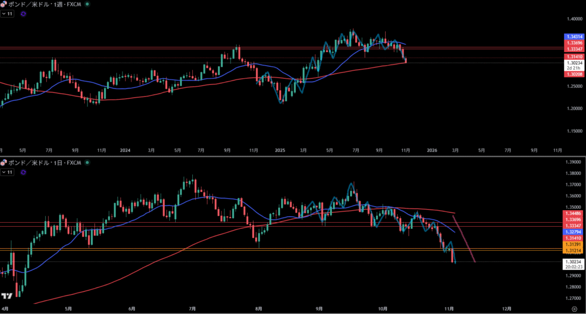This screenshot has height=314, width=586.
Task: Click the GBP/USD flag icon on daily chart
Action: point(3,163)
